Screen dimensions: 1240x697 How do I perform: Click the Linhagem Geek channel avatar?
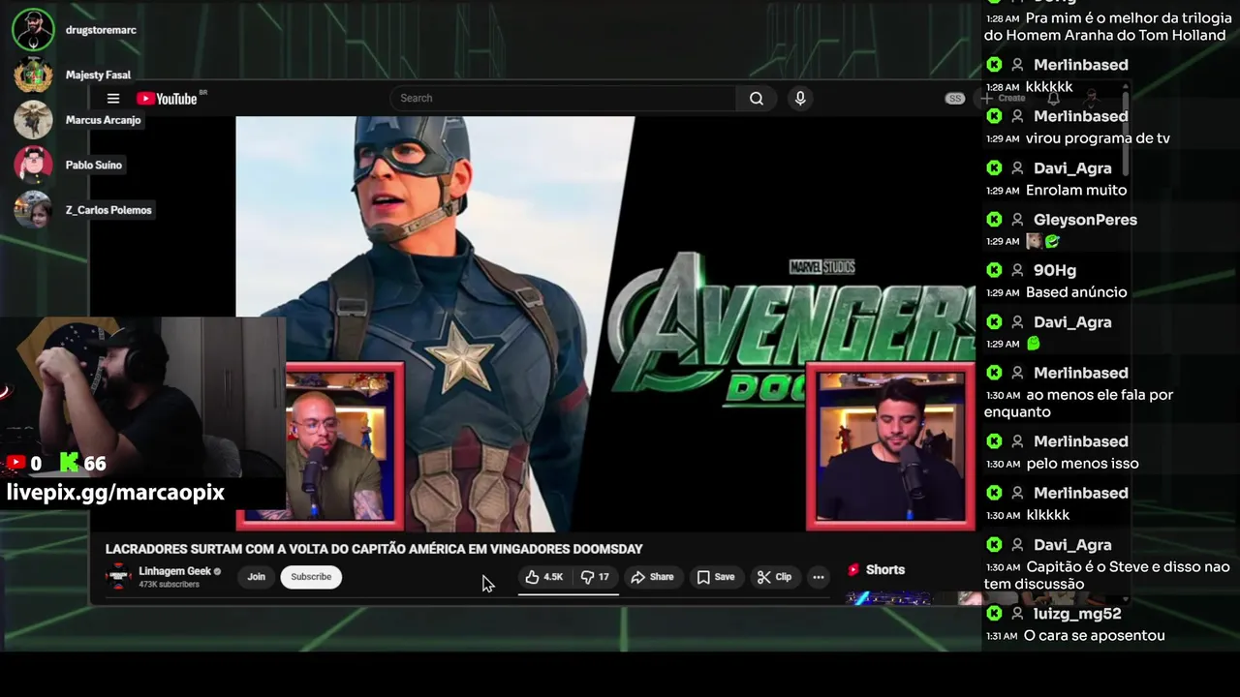coord(118,577)
